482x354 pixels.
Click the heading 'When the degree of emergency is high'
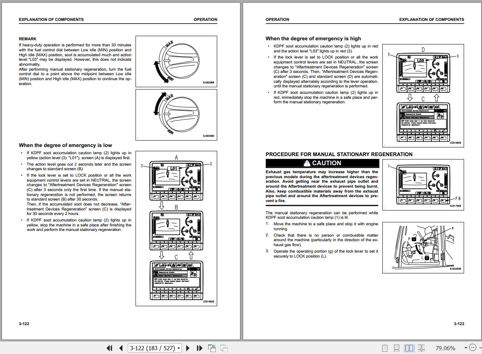pyautogui.click(x=313, y=38)
